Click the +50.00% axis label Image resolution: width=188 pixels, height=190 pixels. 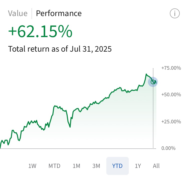tap(171, 95)
